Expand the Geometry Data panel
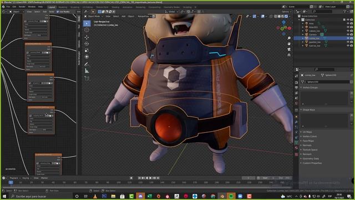 tap(311, 159)
